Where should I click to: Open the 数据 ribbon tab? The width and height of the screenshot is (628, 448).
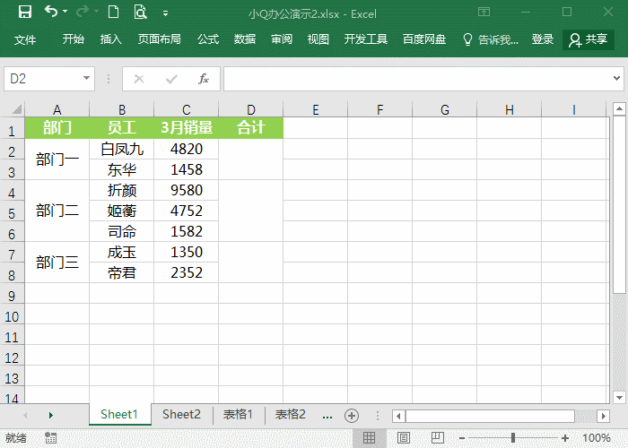pyautogui.click(x=245, y=39)
